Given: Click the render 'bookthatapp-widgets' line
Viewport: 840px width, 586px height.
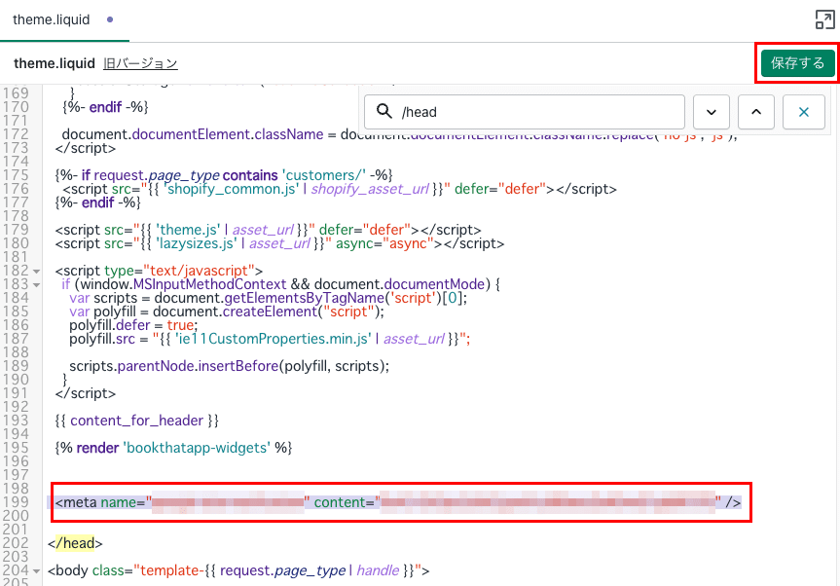Looking at the screenshot, I should point(173,448).
